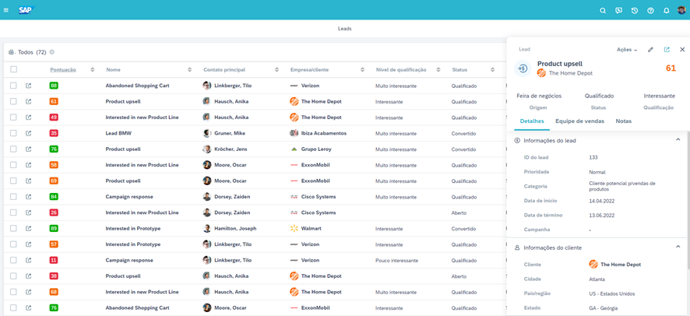Check the row with score 57
Image resolution: width=690 pixels, height=316 pixels.
[x=14, y=244]
